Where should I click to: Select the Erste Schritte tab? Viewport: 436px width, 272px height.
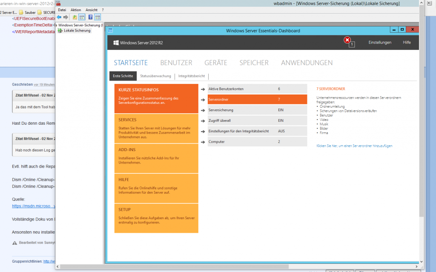tap(123, 76)
